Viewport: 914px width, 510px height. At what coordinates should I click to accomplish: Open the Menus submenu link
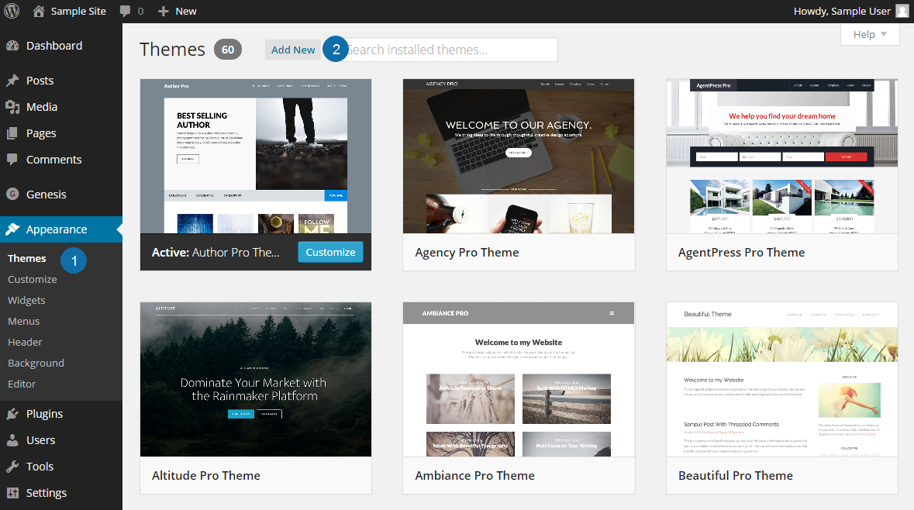pos(24,321)
